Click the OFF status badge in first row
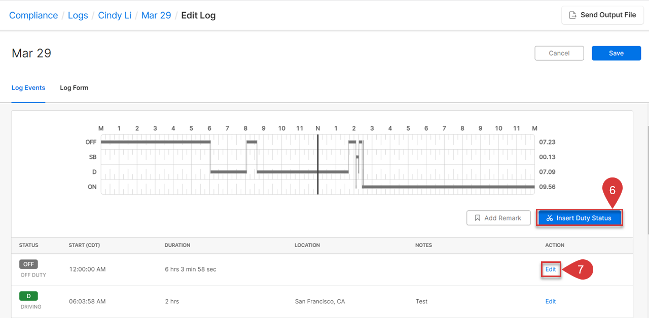This screenshot has height=318, width=649. tap(28, 264)
